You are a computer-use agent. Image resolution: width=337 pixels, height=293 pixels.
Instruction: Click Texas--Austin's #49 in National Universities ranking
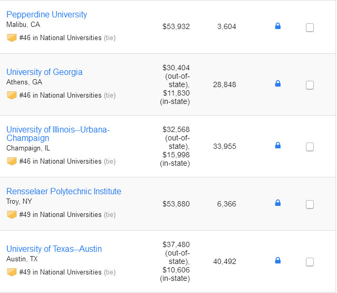(60, 272)
